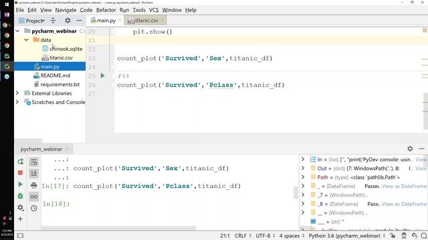The width and height of the screenshot is (428, 240).
Task: Open Project panel settings gear
Action: [x=68, y=21]
